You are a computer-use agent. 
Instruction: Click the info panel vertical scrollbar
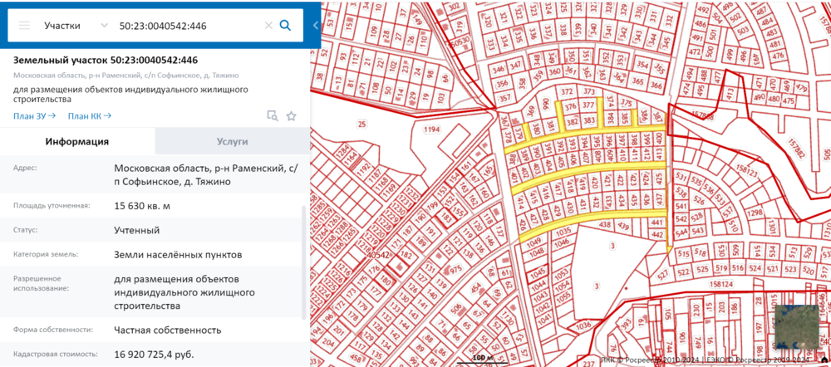[x=302, y=249]
